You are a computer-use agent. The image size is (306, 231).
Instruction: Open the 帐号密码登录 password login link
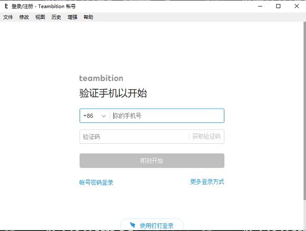[96, 183]
